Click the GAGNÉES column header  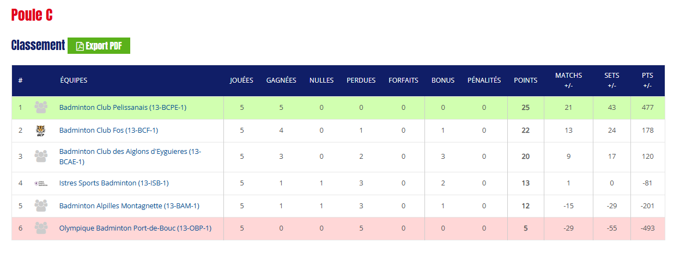tap(281, 80)
